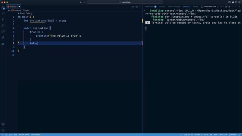The width and height of the screenshot is (242, 136).
Task: Open the launch profile dropdown beside plus
Action: 223,7
